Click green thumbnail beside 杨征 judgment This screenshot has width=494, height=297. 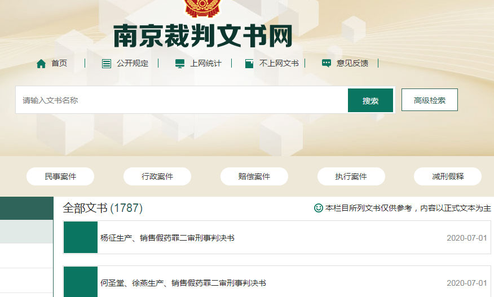click(x=81, y=237)
